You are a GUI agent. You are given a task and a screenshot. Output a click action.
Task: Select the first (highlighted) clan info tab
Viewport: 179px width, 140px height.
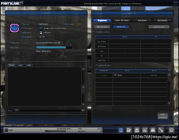click(102, 20)
